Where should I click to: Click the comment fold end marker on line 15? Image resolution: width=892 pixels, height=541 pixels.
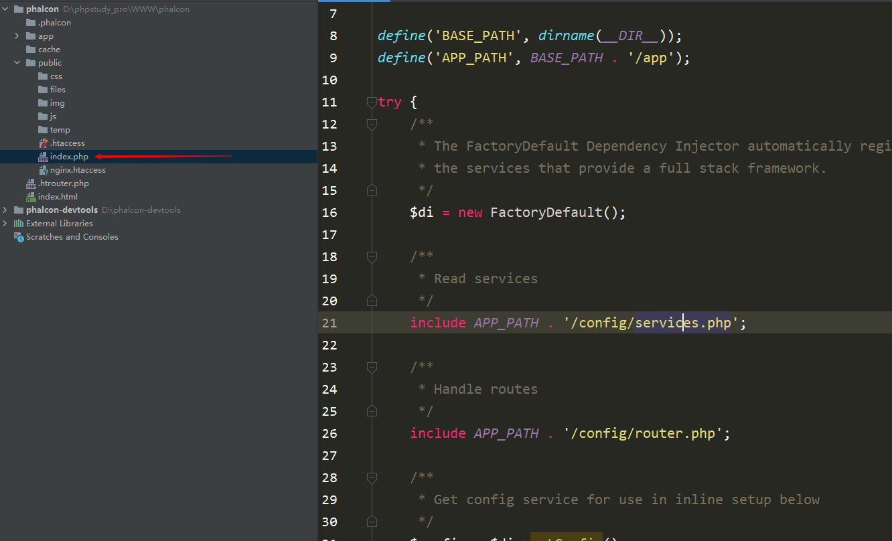pos(372,190)
